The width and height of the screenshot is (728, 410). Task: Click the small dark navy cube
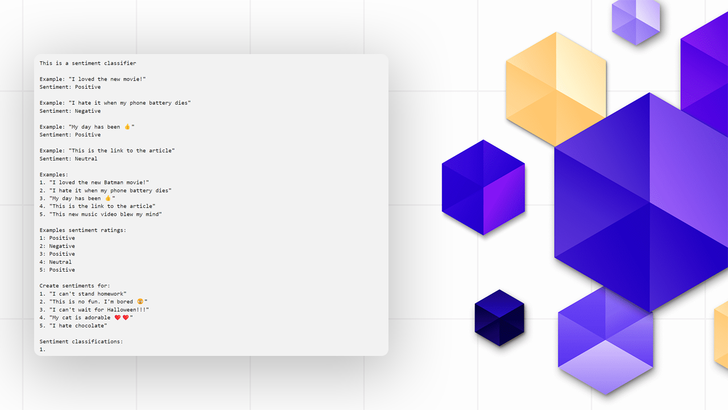pos(499,318)
